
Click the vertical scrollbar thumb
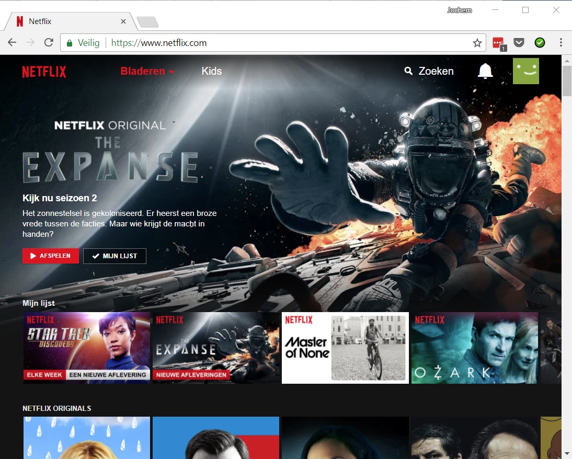567,81
